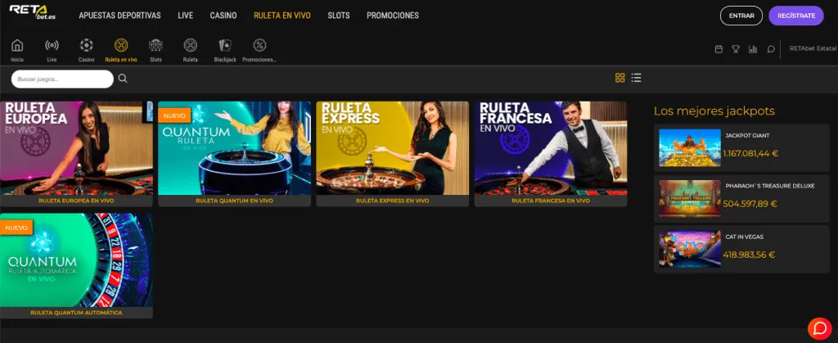
Task: Open Apuestas Deportivas menu
Action: point(119,16)
